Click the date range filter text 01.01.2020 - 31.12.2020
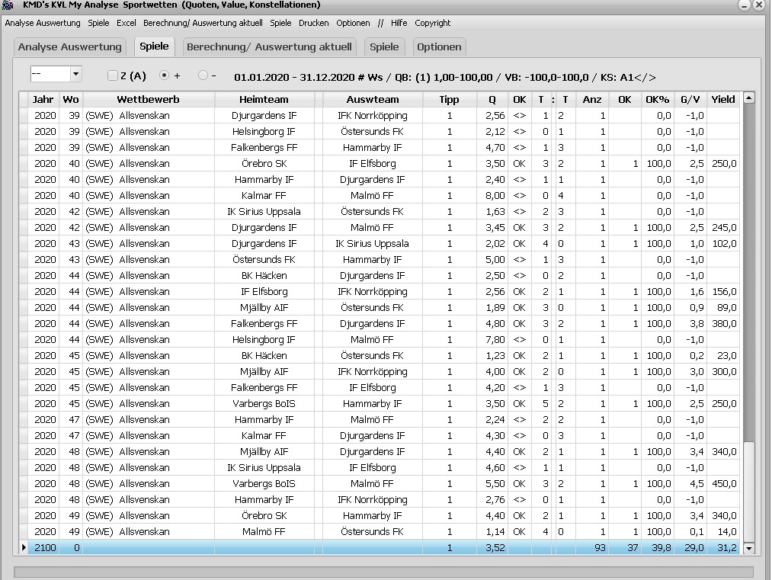This screenshot has height=580, width=772. [x=294, y=77]
